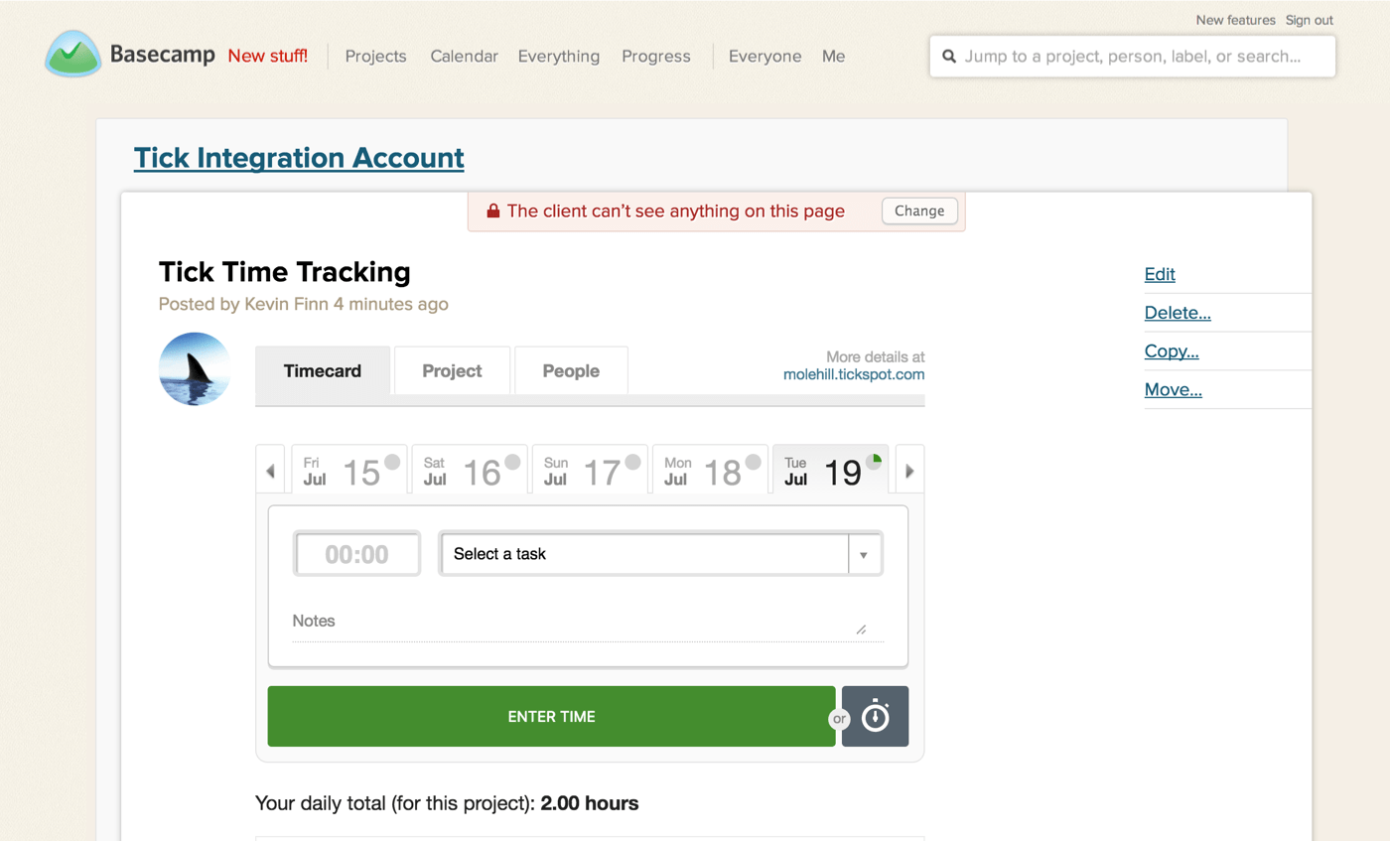Click the Change button on privacy banner
Viewport: 1390px width, 841px height.
point(918,210)
